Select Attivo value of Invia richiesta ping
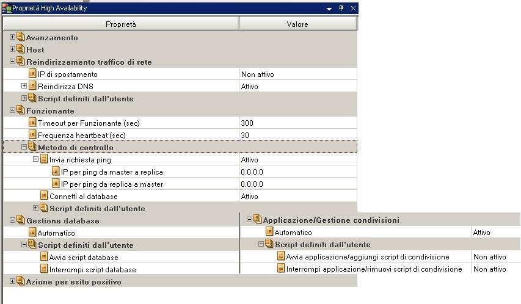The image size is (521, 304). [x=250, y=160]
